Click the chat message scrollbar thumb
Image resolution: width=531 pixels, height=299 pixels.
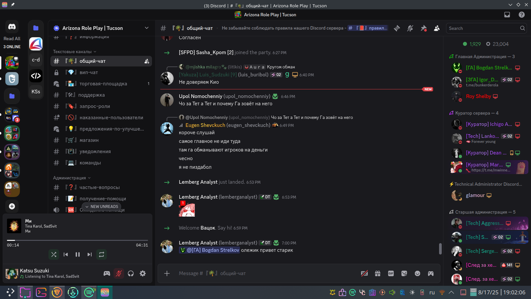[x=440, y=249]
